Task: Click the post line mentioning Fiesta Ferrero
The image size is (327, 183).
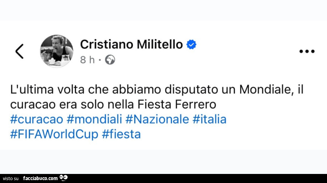Action: tap(113, 104)
